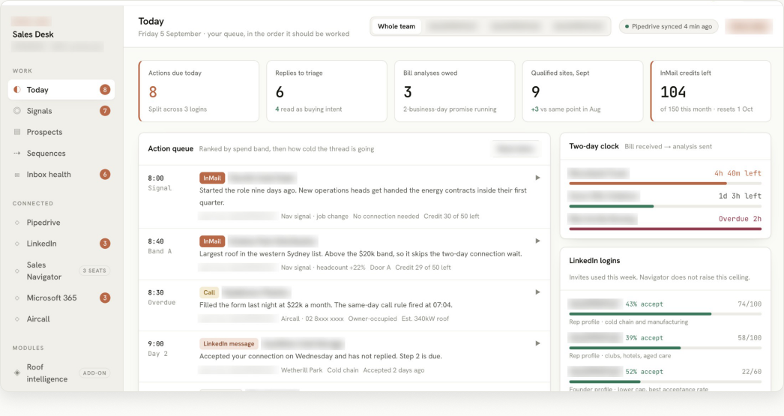Image resolution: width=784 pixels, height=416 pixels.
Task: Click the Roof intelligence module icon
Action: point(17,373)
